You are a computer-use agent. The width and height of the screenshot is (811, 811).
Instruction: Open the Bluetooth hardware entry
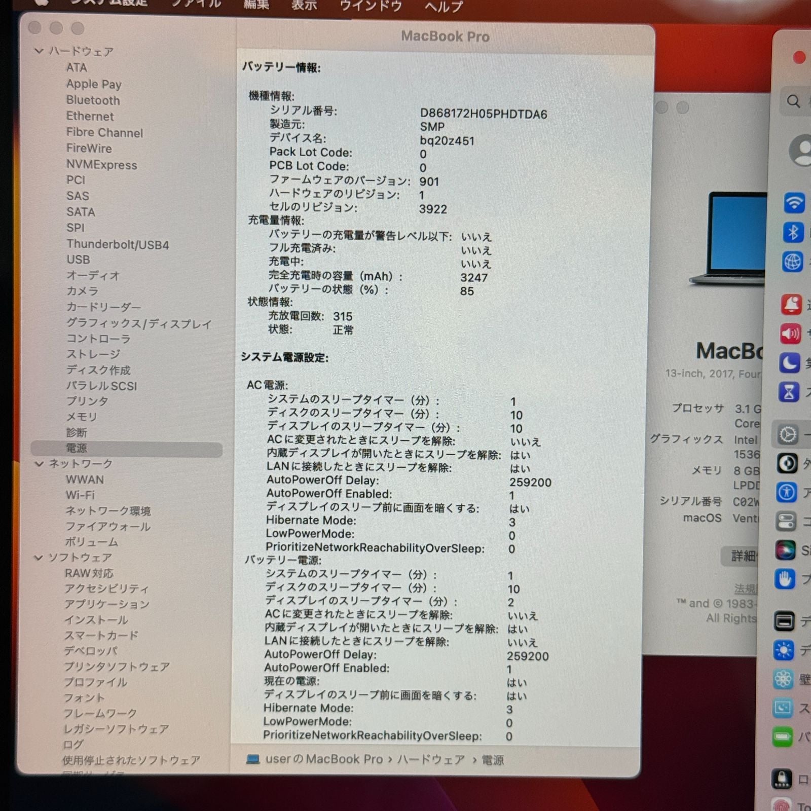(x=93, y=100)
